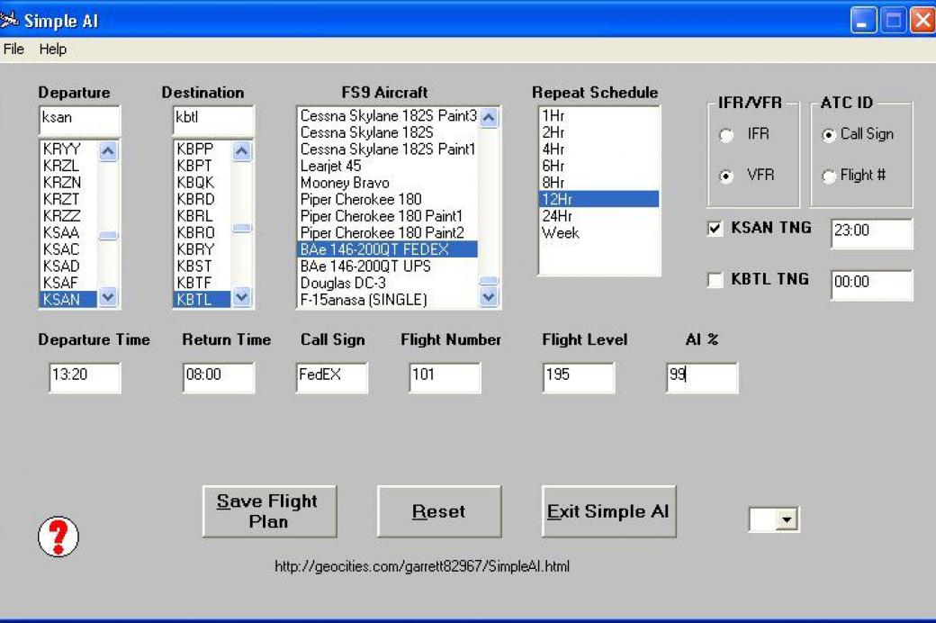Select Mooney Bravo aircraft
The width and height of the screenshot is (936, 623).
[388, 182]
